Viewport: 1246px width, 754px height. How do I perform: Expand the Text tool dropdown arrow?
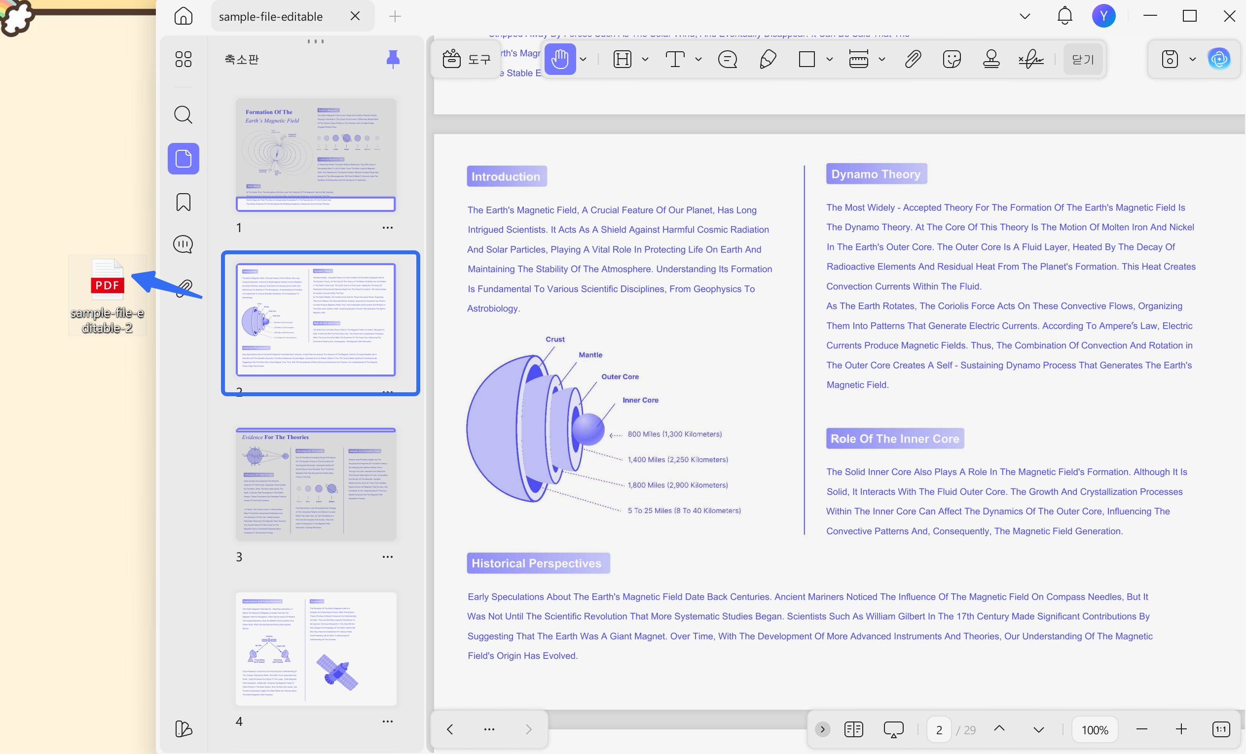tap(698, 59)
